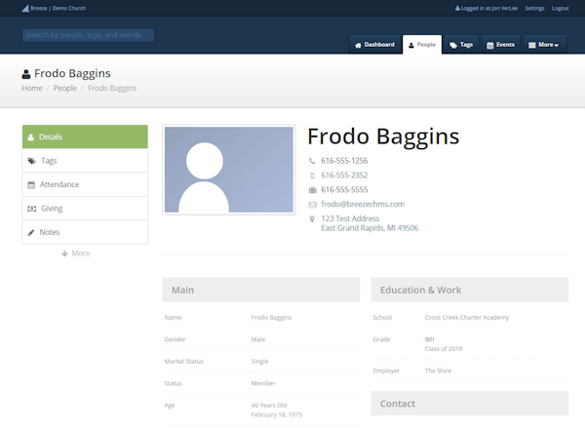Viewport: 585px width, 428px height.
Task: Click People breadcrumb link
Action: pyautogui.click(x=65, y=88)
